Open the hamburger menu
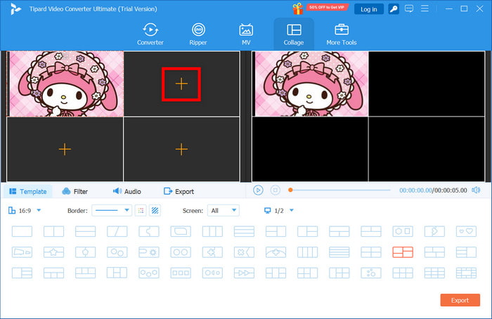Image resolution: width=492 pixels, height=319 pixels. [x=425, y=8]
